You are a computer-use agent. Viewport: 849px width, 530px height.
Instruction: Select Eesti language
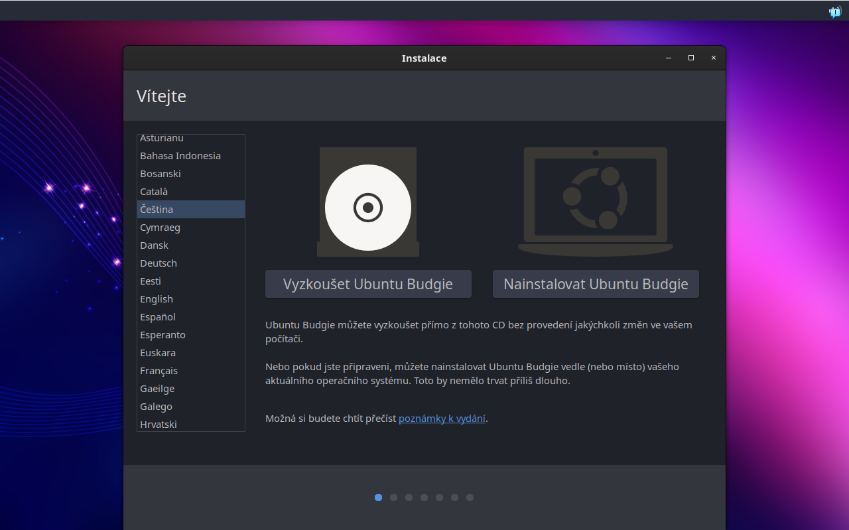pos(191,281)
